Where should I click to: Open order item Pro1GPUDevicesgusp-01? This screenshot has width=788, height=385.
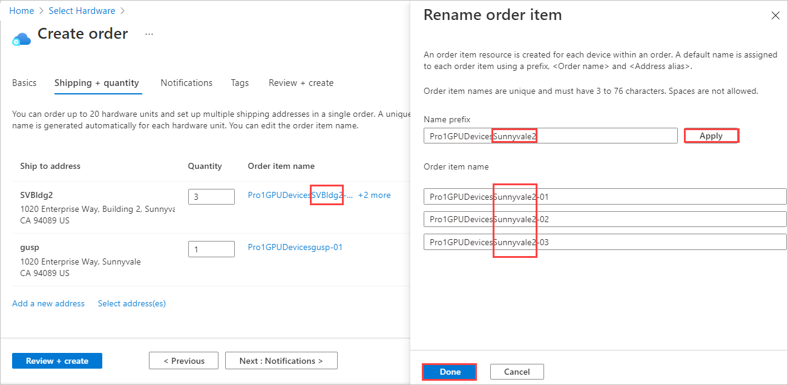(295, 247)
